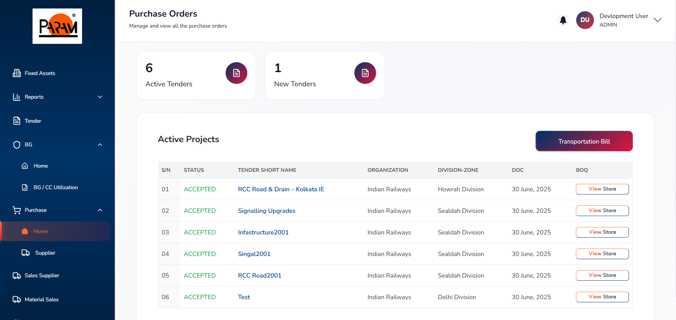Open BG / CC Utilization page
The width and height of the screenshot is (676, 320).
click(56, 187)
